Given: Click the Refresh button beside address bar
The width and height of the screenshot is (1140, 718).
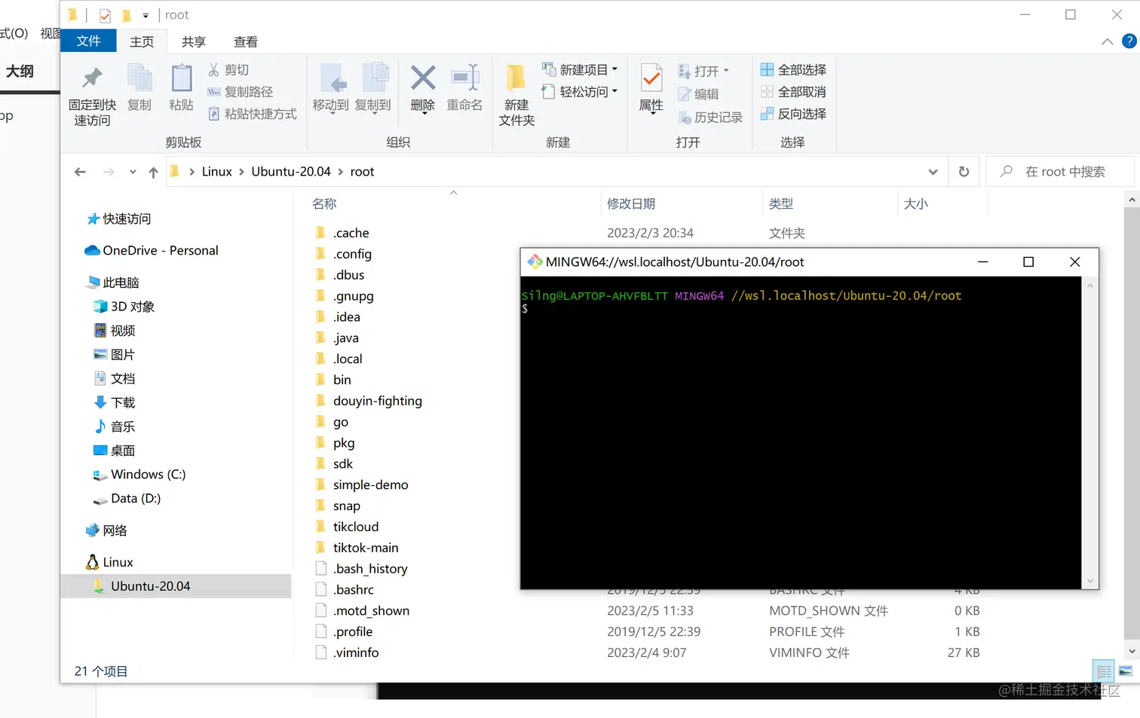Looking at the screenshot, I should tap(964, 172).
